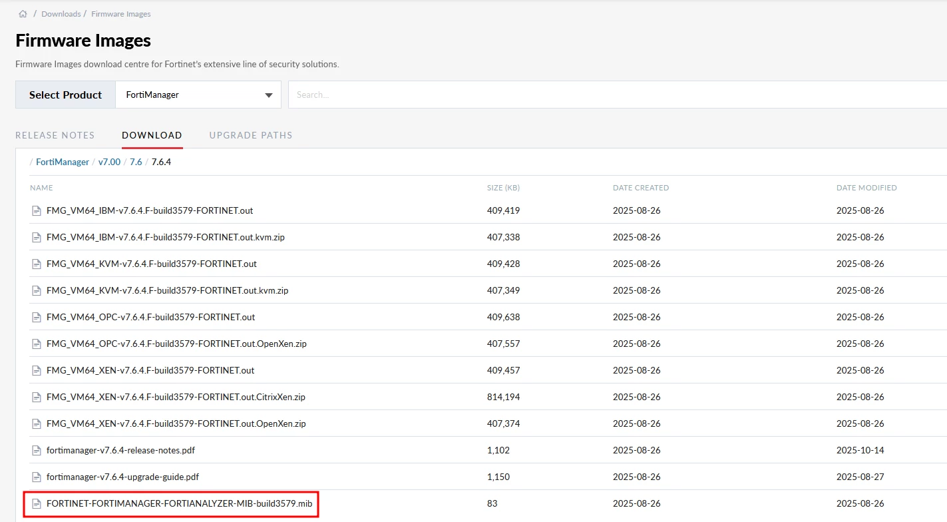This screenshot has height=522, width=947.
Task: Navigate to FortiManager folder in path
Action: point(63,162)
